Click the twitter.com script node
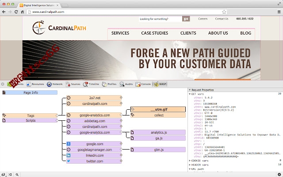 pyautogui.click(x=94, y=161)
